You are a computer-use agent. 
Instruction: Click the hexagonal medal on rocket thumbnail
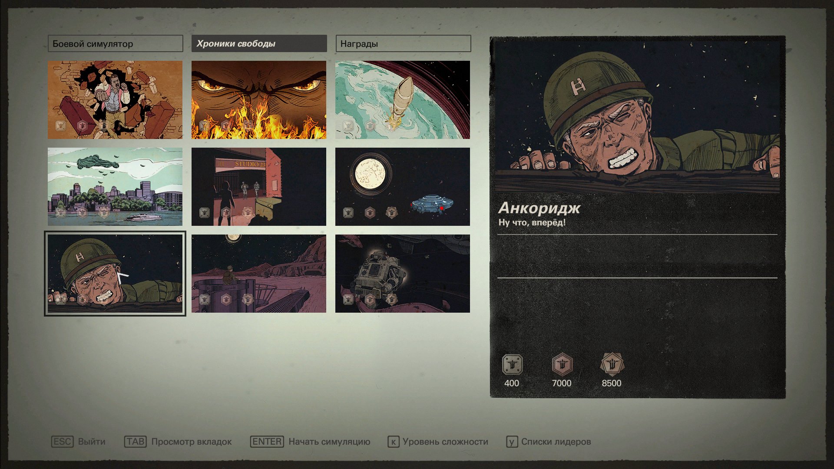(x=370, y=126)
